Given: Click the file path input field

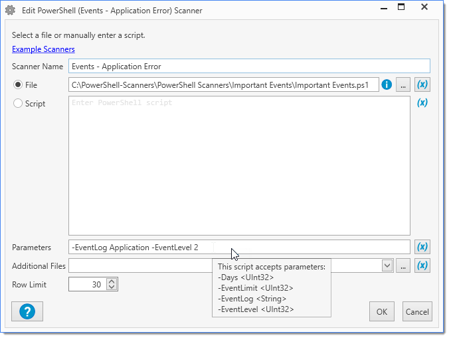Looking at the screenshot, I should click(x=223, y=84).
